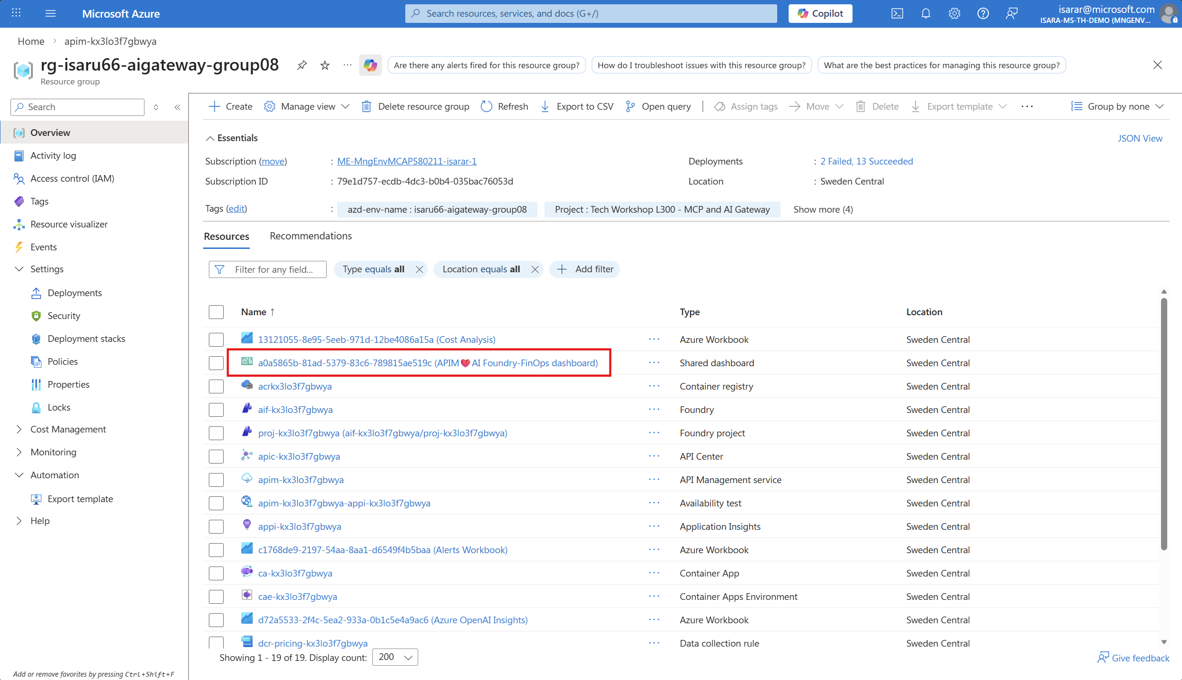Expand the Help group
This screenshot has height=680, width=1182.
[x=19, y=521]
